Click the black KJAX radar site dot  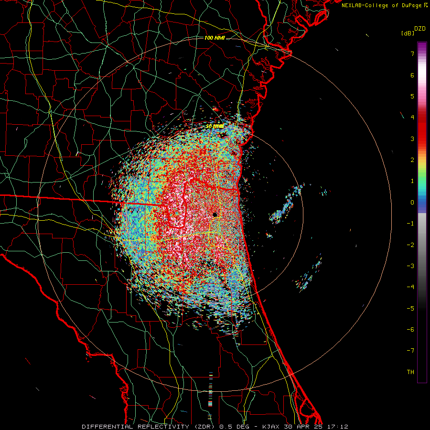coord(215,215)
